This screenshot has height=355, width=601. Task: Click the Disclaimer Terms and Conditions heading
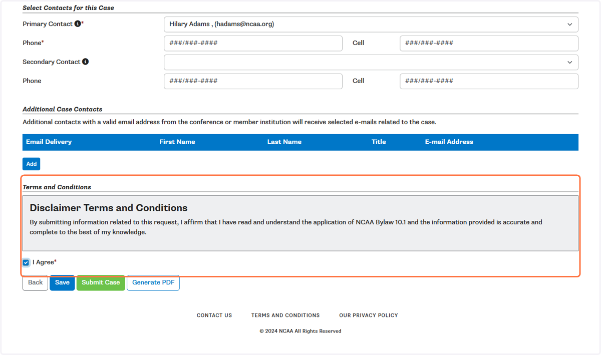pyautogui.click(x=109, y=208)
